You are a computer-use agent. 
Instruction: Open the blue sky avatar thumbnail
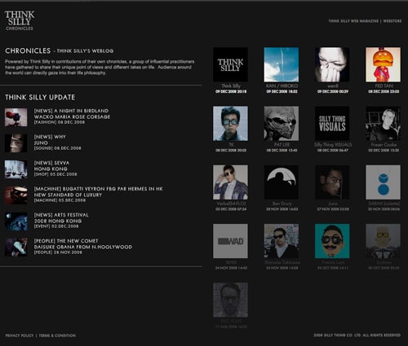click(282, 64)
